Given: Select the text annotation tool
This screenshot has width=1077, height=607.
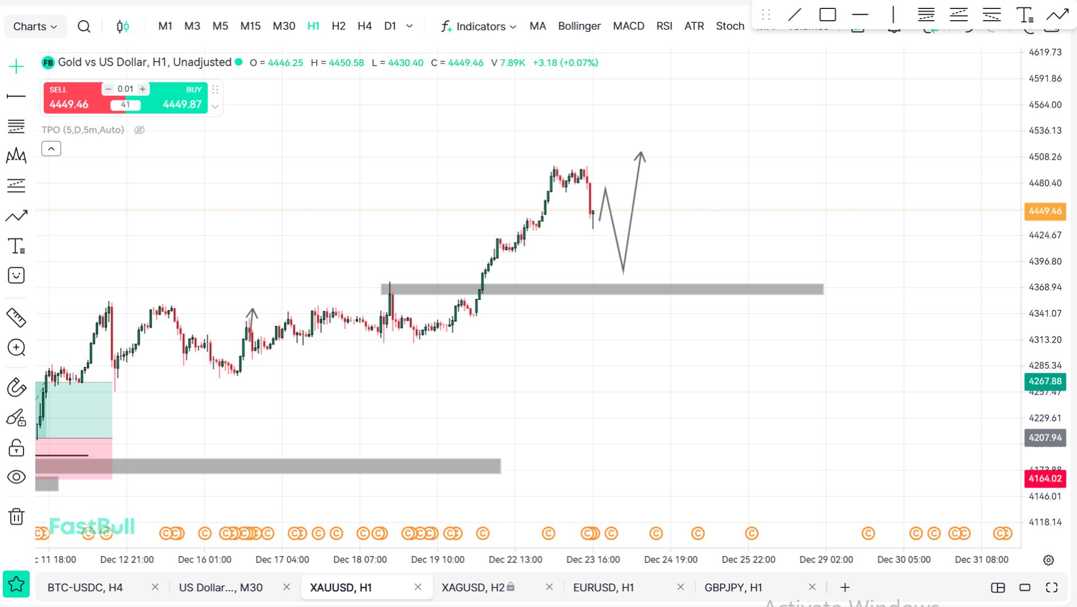Looking at the screenshot, I should click(16, 246).
